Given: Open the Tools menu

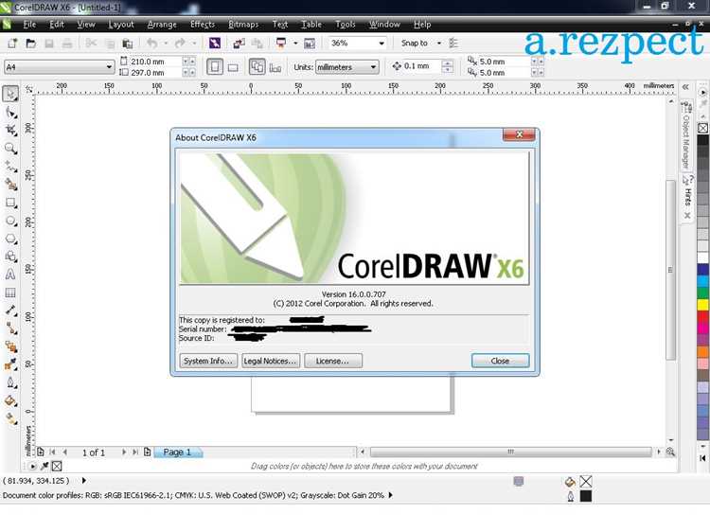Looking at the screenshot, I should (x=345, y=25).
